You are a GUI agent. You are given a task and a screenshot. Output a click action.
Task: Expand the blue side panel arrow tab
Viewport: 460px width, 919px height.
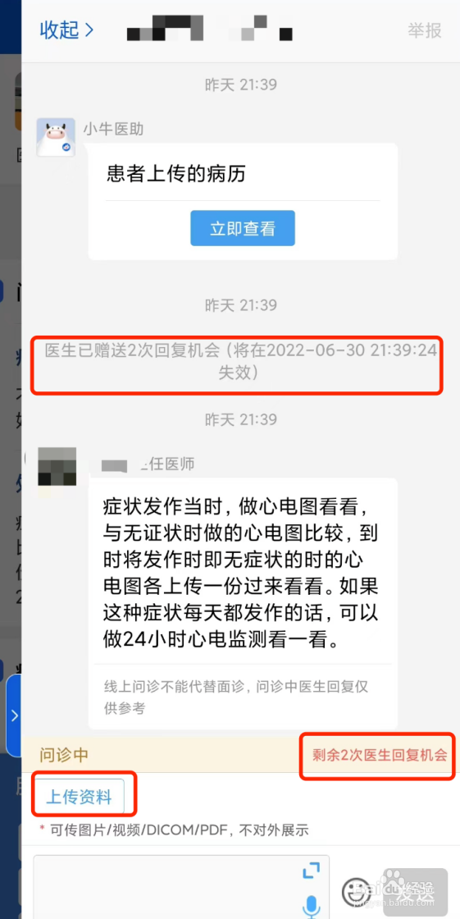[x=14, y=716]
